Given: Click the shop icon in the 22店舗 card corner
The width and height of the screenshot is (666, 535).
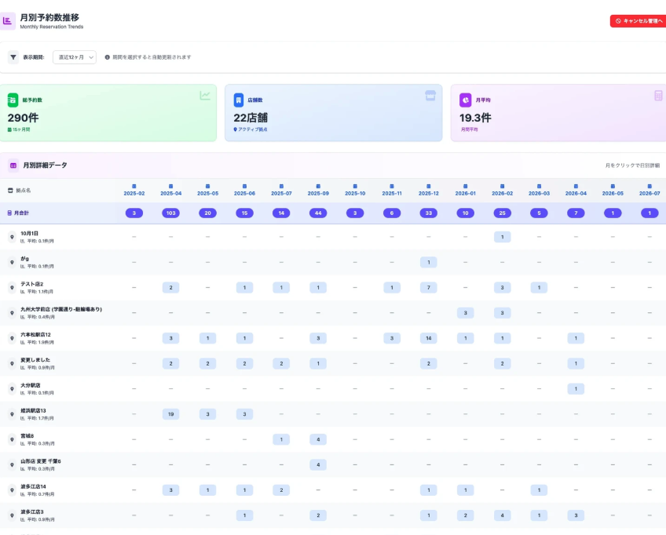Looking at the screenshot, I should coord(430,96).
